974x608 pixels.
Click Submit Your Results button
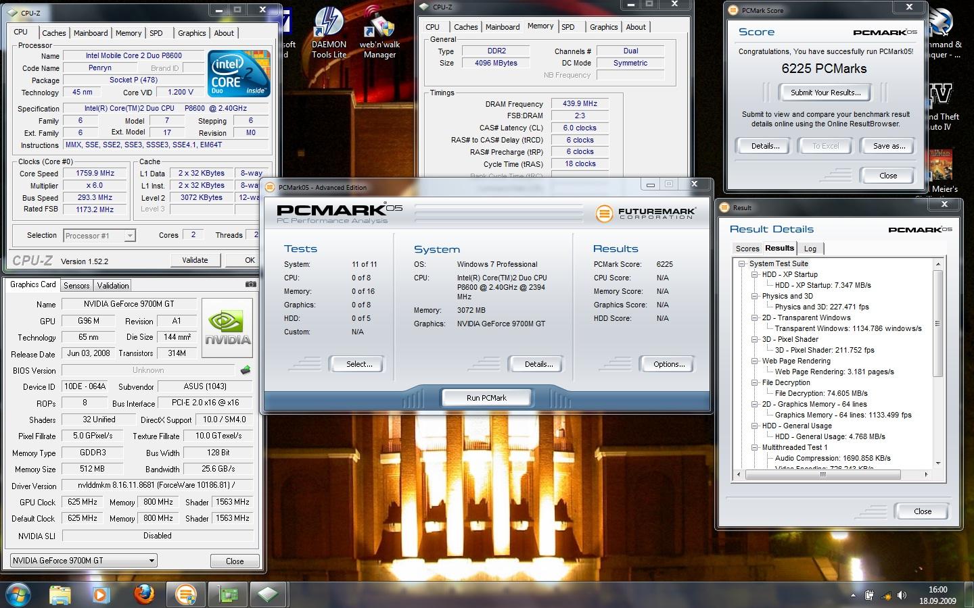(825, 93)
